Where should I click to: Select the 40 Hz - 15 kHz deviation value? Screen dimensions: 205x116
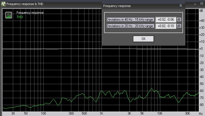166,20
